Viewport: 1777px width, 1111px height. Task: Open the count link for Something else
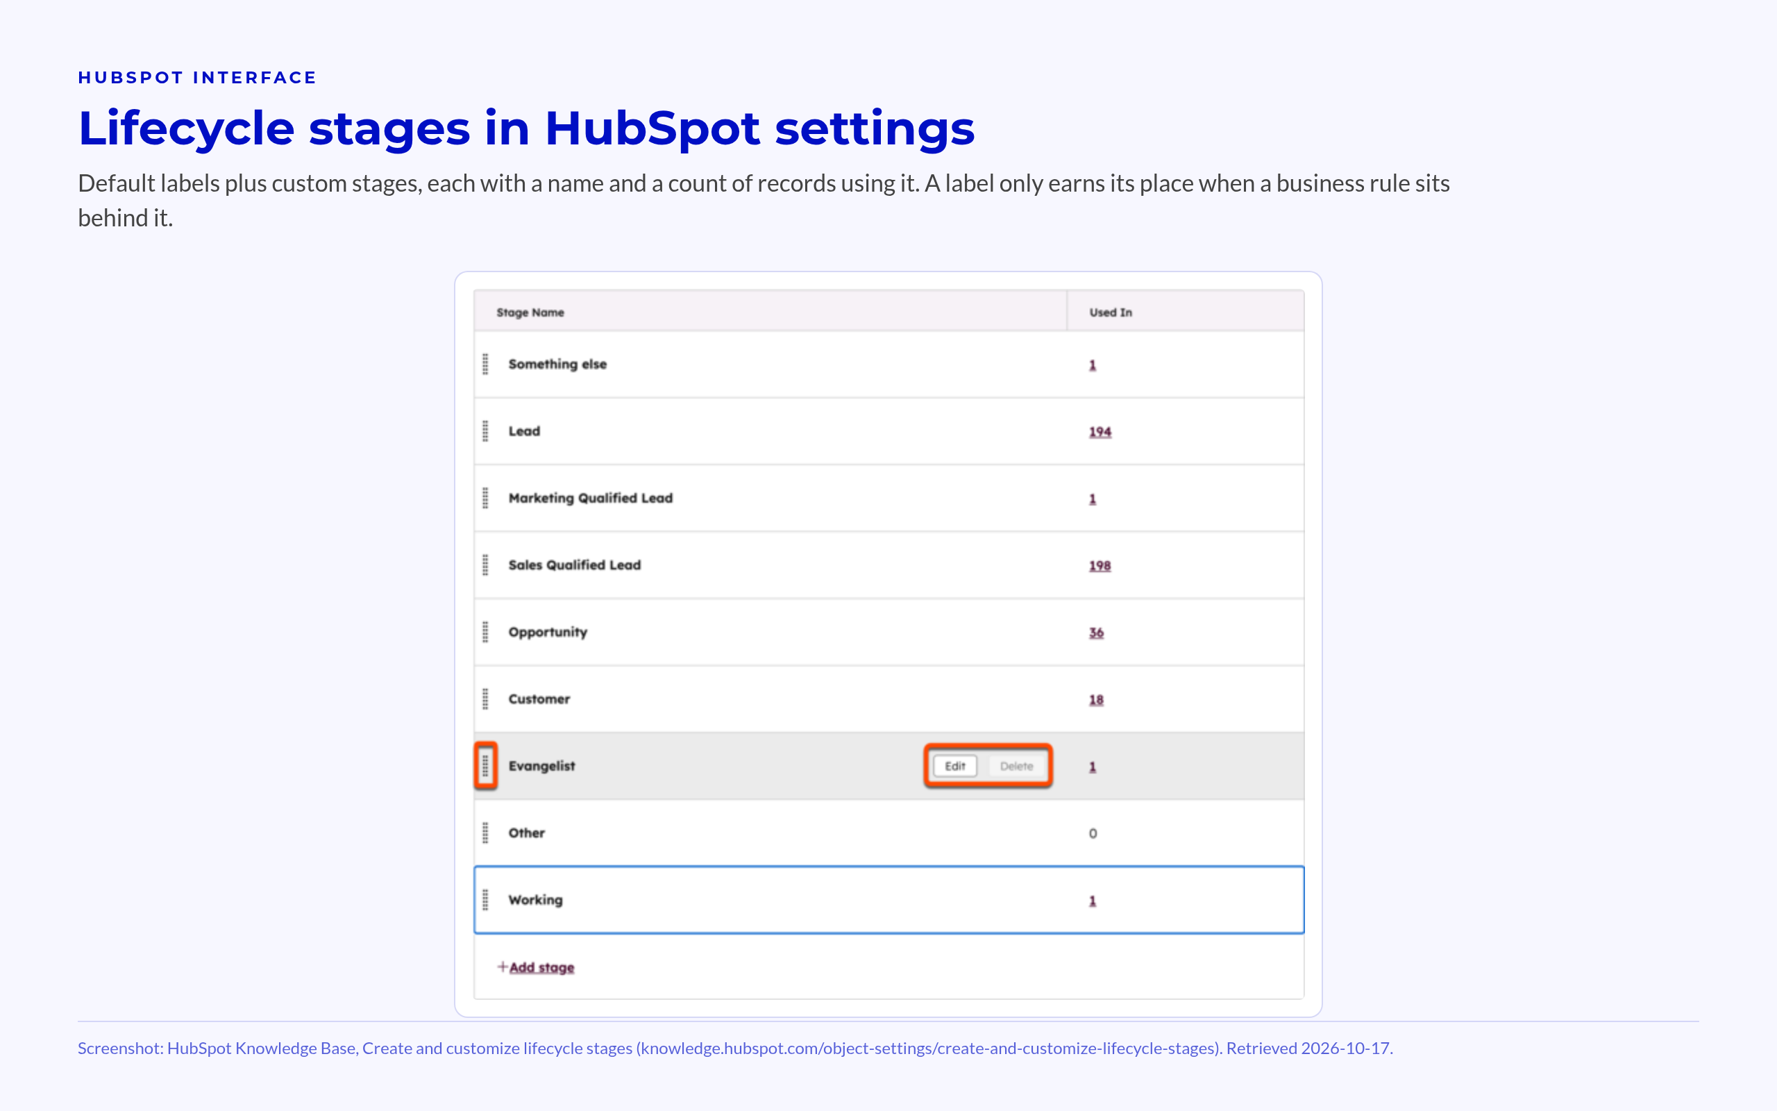click(1093, 365)
